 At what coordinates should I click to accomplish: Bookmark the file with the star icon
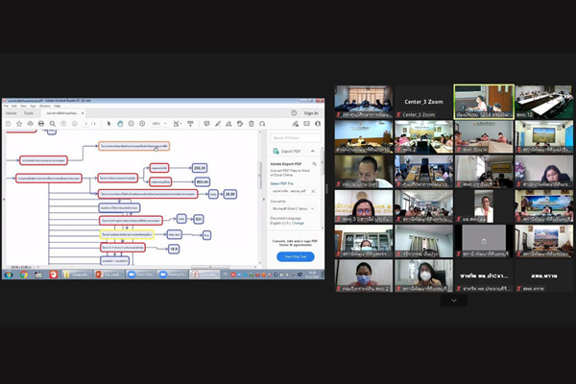[x=19, y=124]
